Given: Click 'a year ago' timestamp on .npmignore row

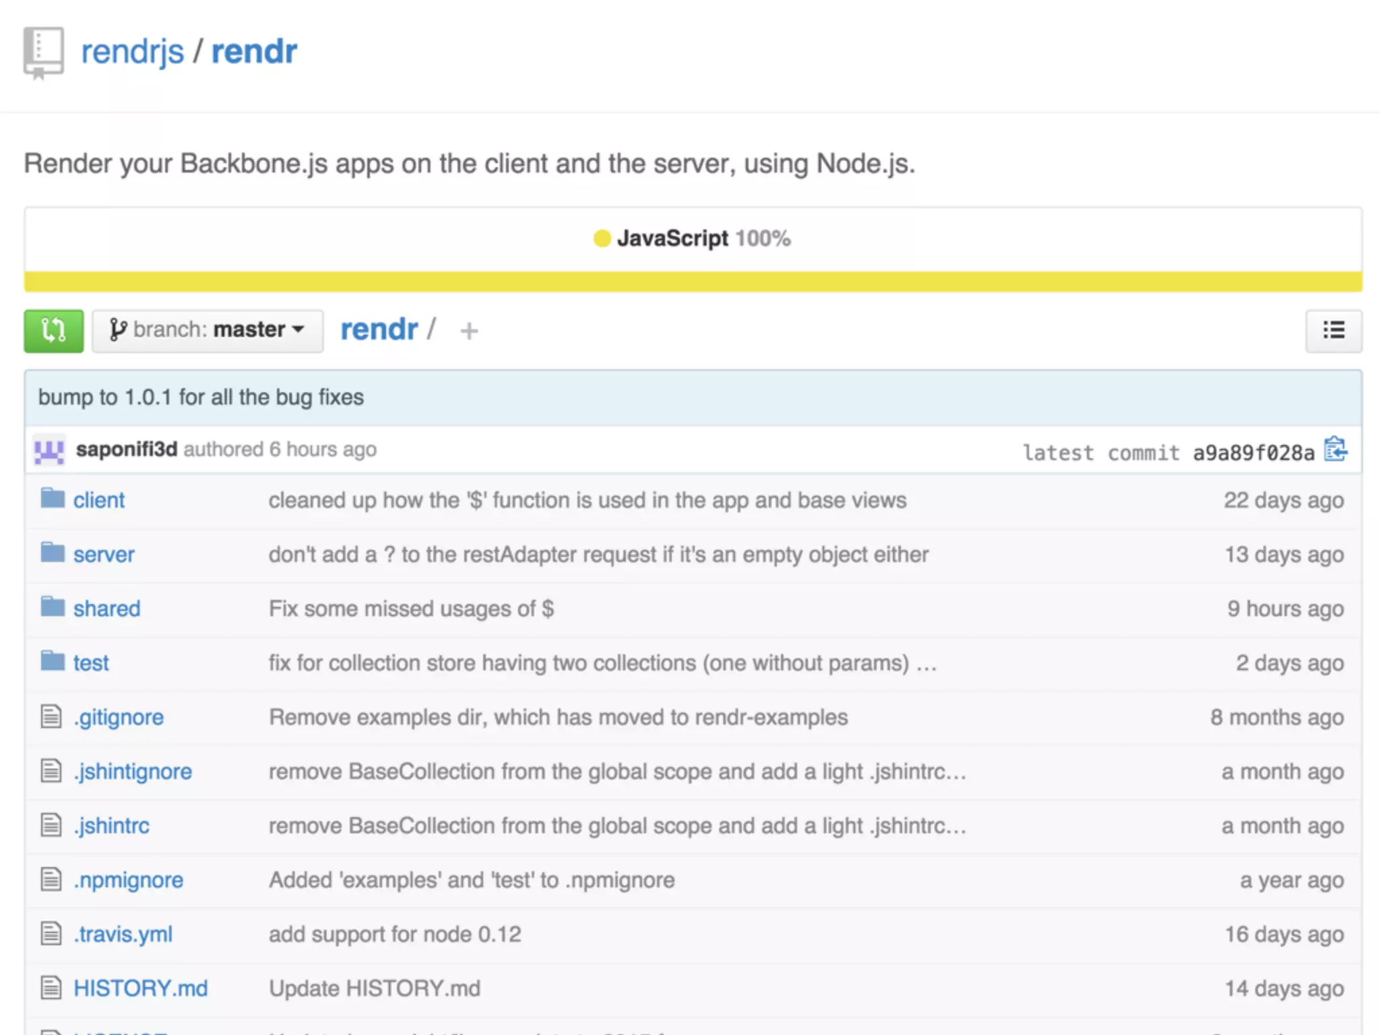Looking at the screenshot, I should 1292,880.
